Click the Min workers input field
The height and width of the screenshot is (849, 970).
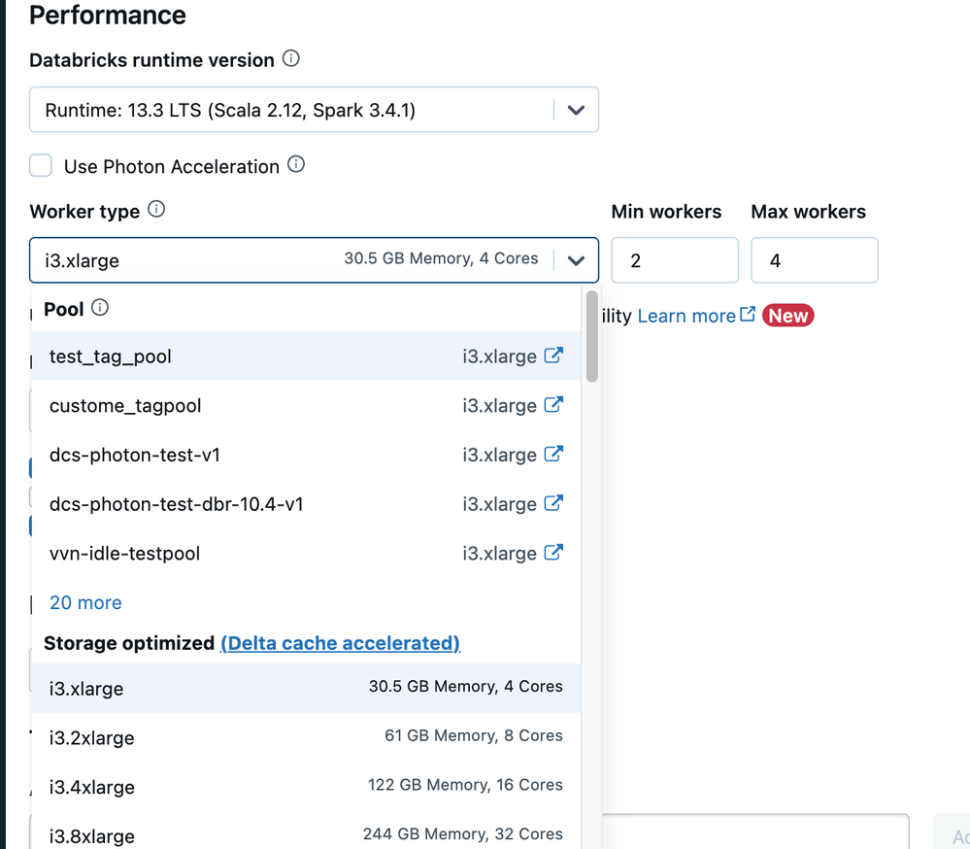pos(674,260)
